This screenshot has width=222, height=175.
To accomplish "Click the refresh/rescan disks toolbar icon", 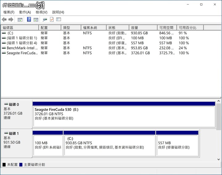I will pyautogui.click(x=45, y=20).
